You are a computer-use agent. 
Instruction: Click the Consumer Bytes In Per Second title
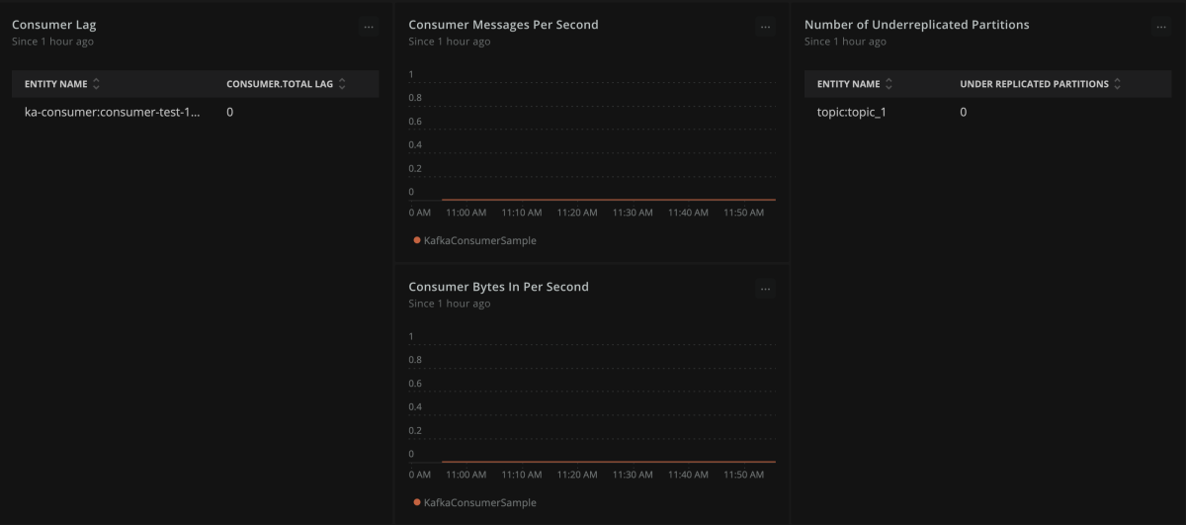coord(498,287)
